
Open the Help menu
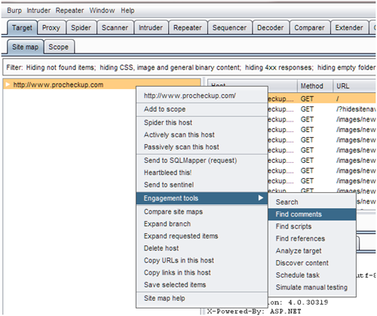pos(127,11)
